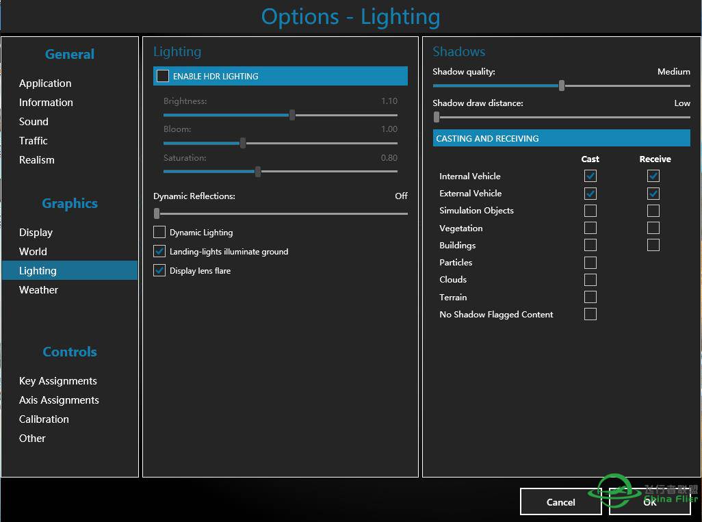Uncheck Internal Vehicle Receive checkbox

(653, 176)
